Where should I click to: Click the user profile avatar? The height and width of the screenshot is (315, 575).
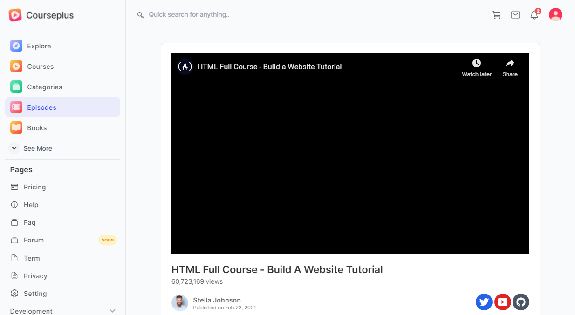pyautogui.click(x=555, y=15)
